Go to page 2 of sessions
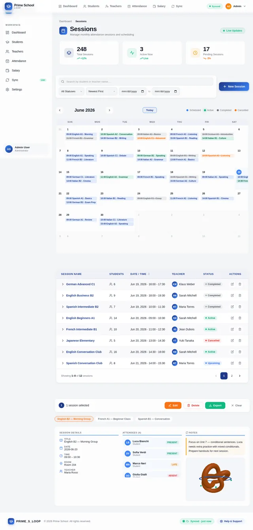The height and width of the screenshot is (530, 253). [232, 376]
